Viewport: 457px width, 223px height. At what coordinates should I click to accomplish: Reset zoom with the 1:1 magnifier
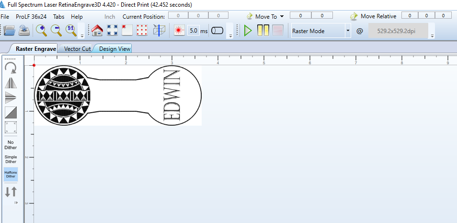[71, 30]
